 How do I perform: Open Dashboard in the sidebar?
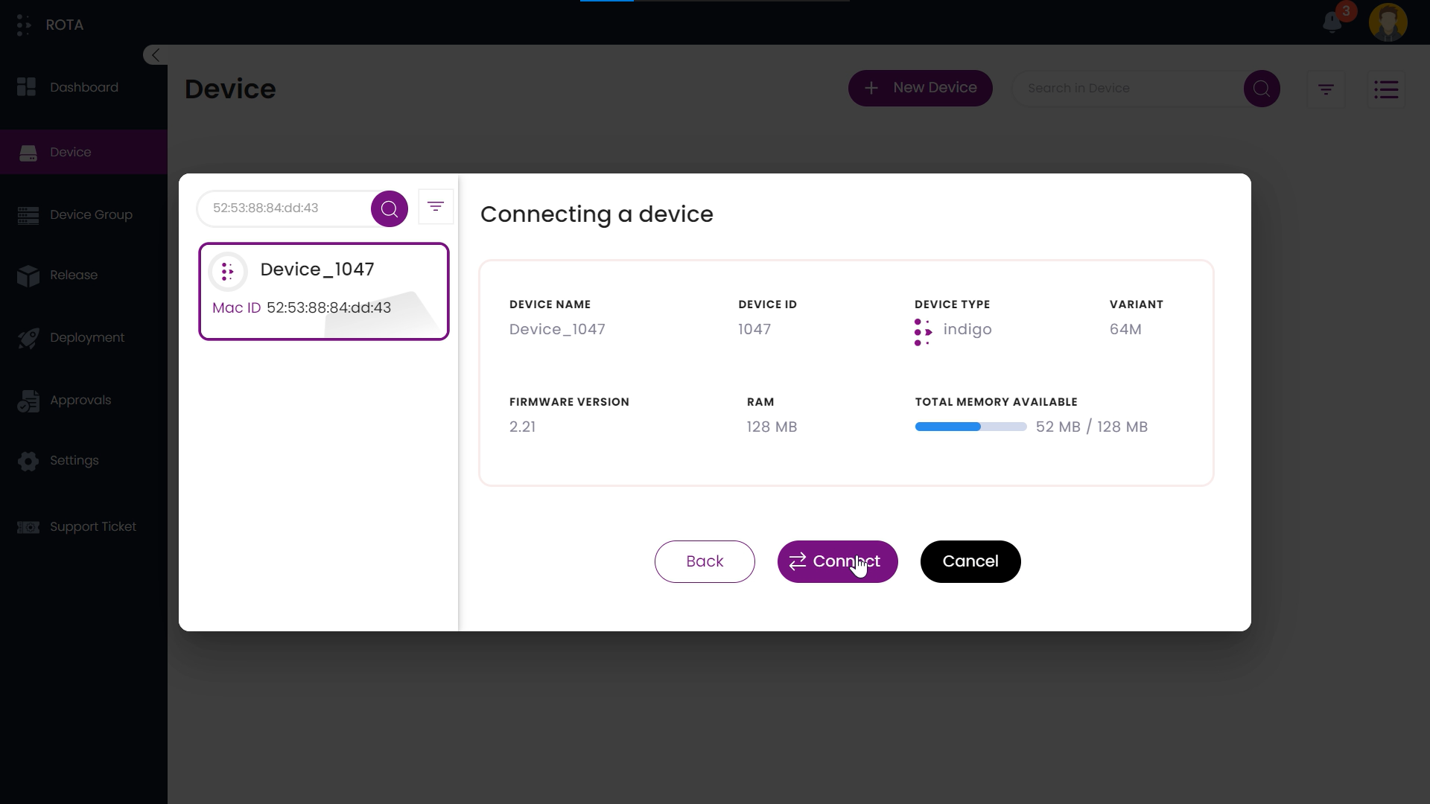pyautogui.click(x=83, y=87)
